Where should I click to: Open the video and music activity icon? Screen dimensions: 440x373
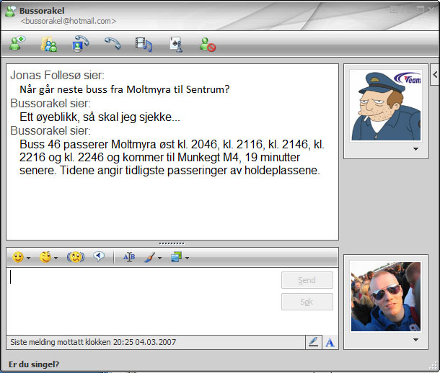tap(144, 44)
